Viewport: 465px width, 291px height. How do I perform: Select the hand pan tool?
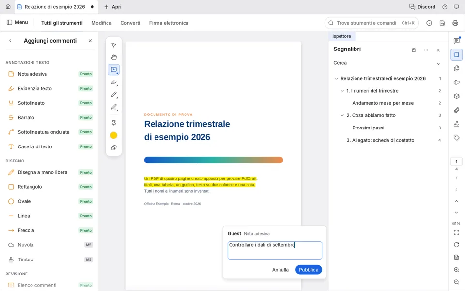pyautogui.click(x=114, y=57)
